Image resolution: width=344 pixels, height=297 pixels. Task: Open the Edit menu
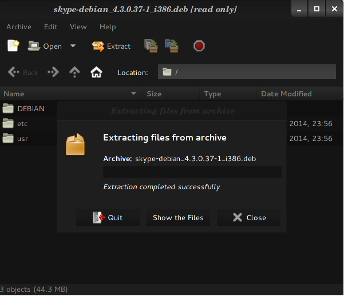(x=50, y=27)
